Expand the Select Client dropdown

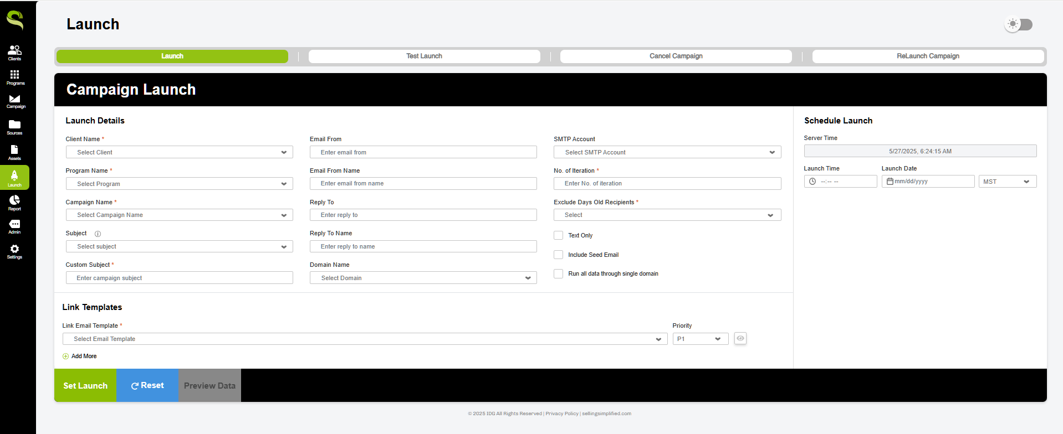click(179, 152)
